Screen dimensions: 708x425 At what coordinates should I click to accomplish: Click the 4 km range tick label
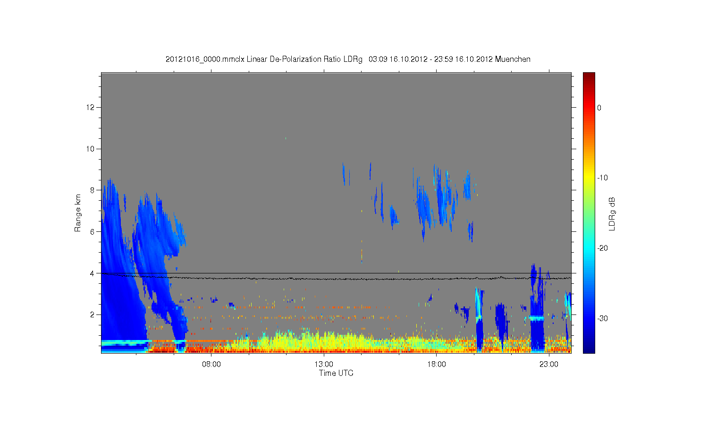[93, 273]
